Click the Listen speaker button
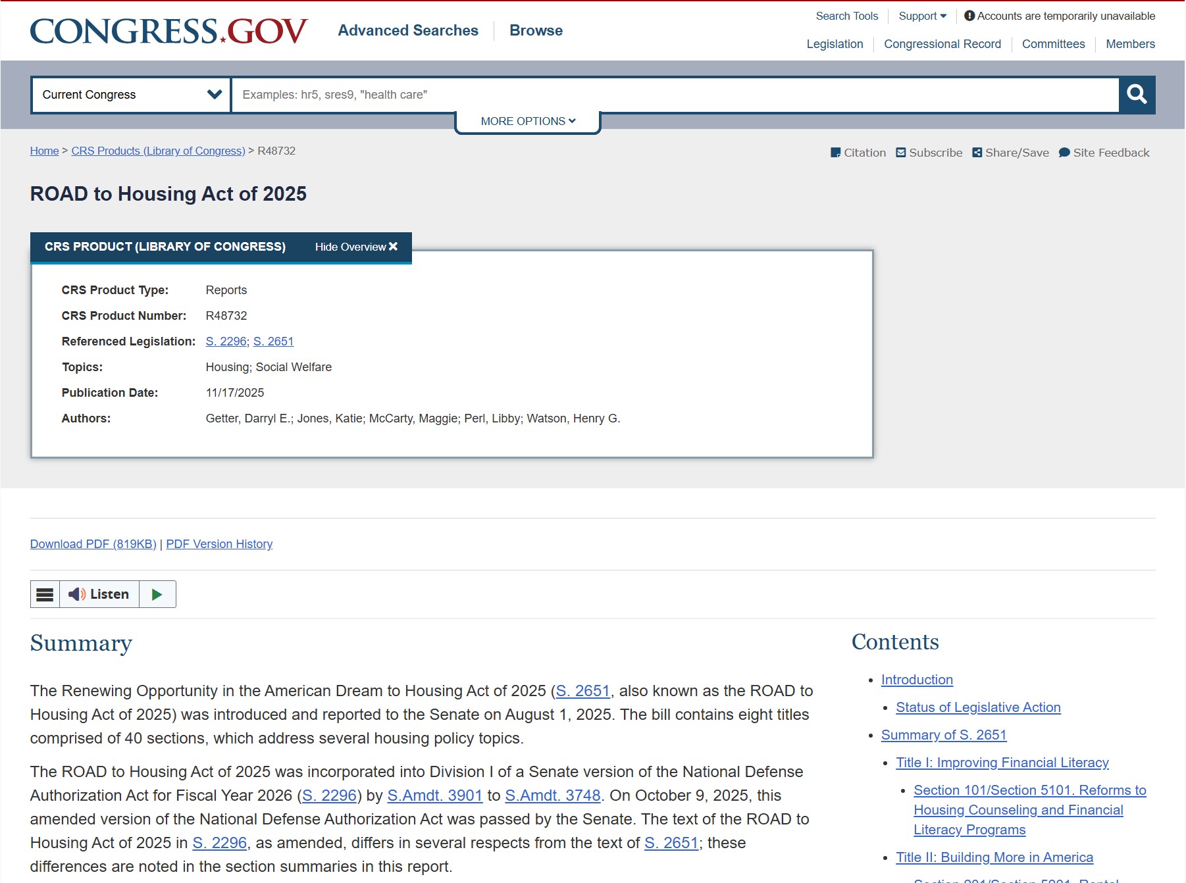Screen dimensions: 1186x883 coord(99,594)
